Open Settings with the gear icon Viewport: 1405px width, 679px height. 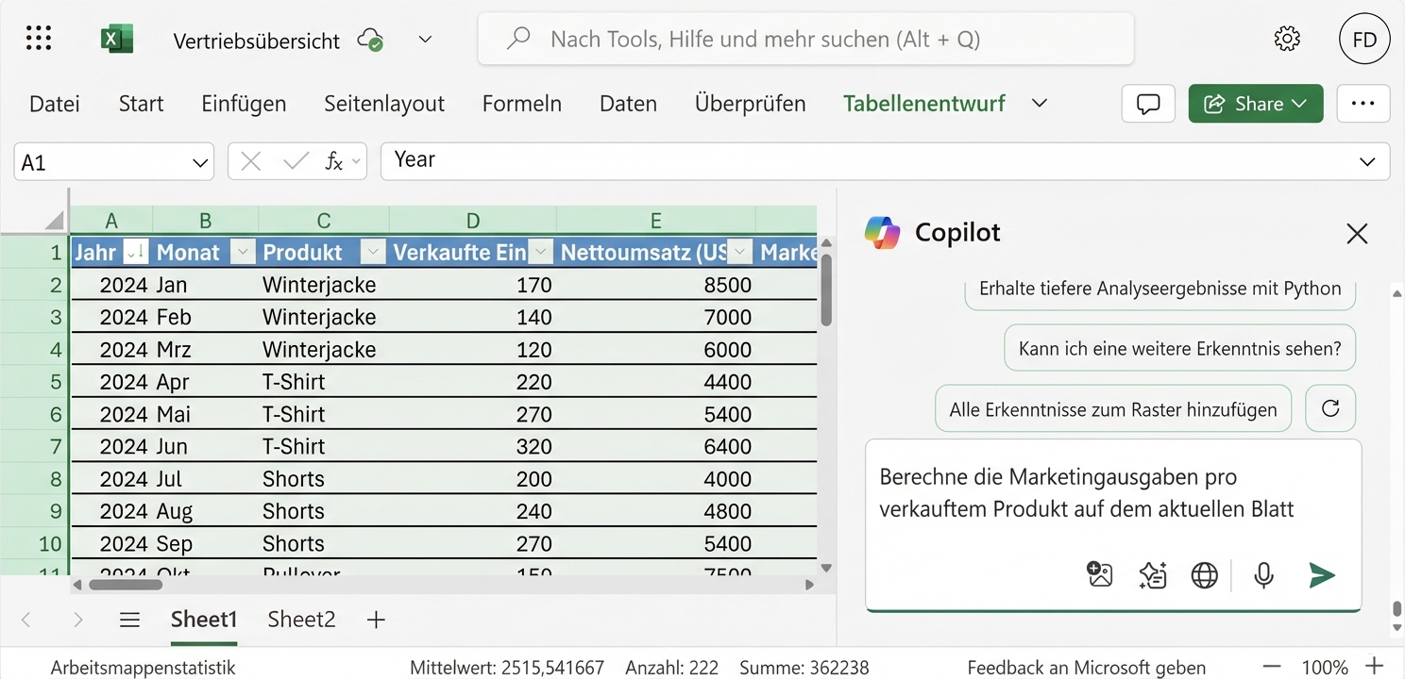click(1286, 38)
